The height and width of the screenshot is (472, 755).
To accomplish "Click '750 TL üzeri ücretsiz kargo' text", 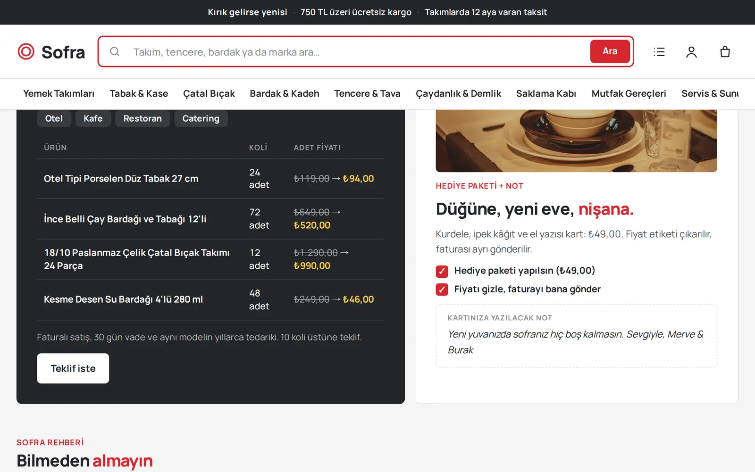I will click(x=356, y=12).
